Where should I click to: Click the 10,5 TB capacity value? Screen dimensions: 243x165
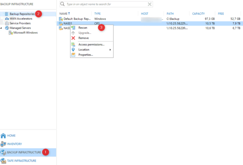(x=210, y=24)
